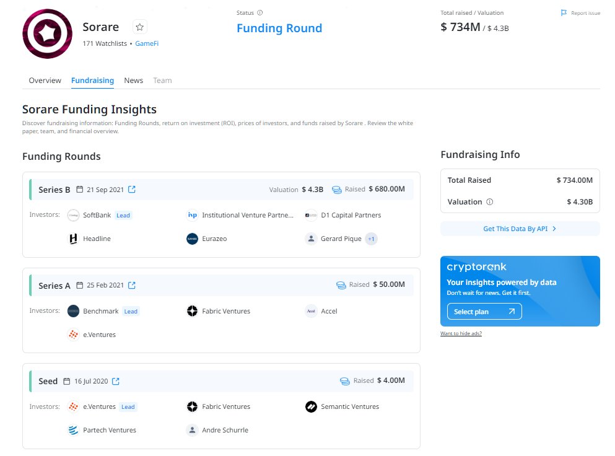Switch to the Overview tab
This screenshot has width=615, height=456.
(x=45, y=81)
